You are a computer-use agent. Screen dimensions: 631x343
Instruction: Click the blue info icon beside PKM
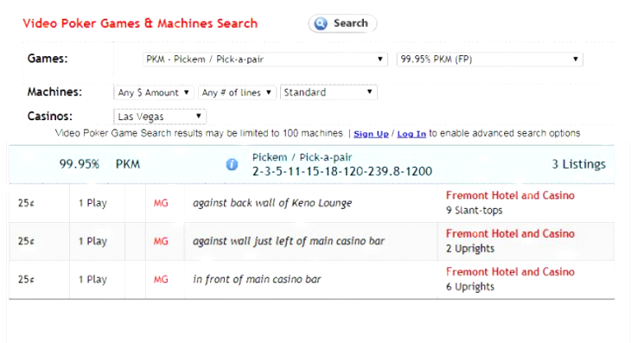[232, 164]
